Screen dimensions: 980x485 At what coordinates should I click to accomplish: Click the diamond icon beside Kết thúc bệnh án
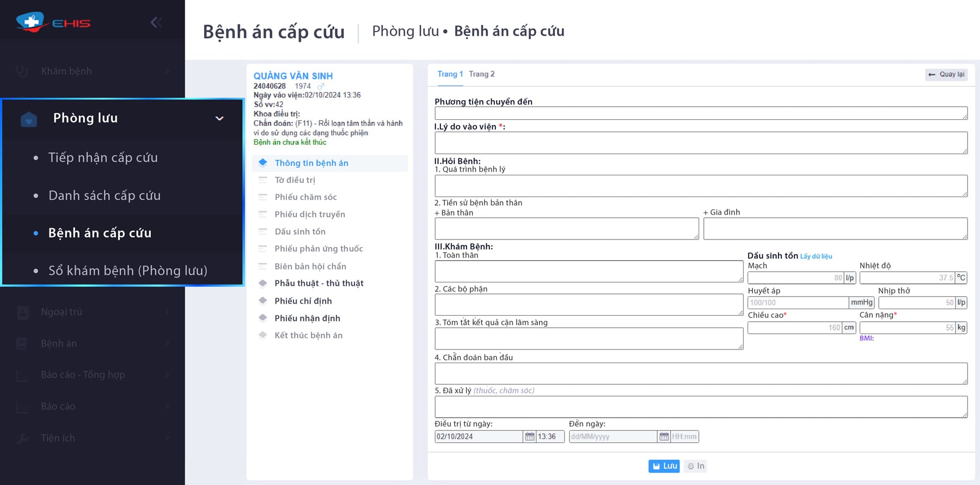263,335
